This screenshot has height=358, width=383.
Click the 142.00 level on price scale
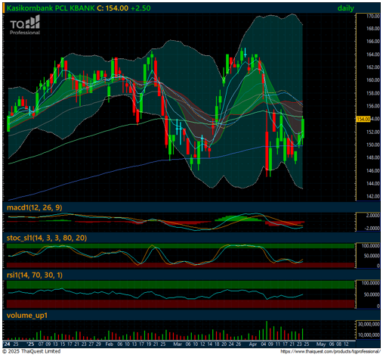[373, 196]
